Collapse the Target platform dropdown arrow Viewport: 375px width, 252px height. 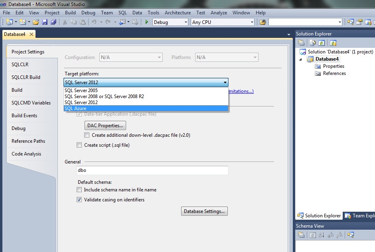point(225,83)
